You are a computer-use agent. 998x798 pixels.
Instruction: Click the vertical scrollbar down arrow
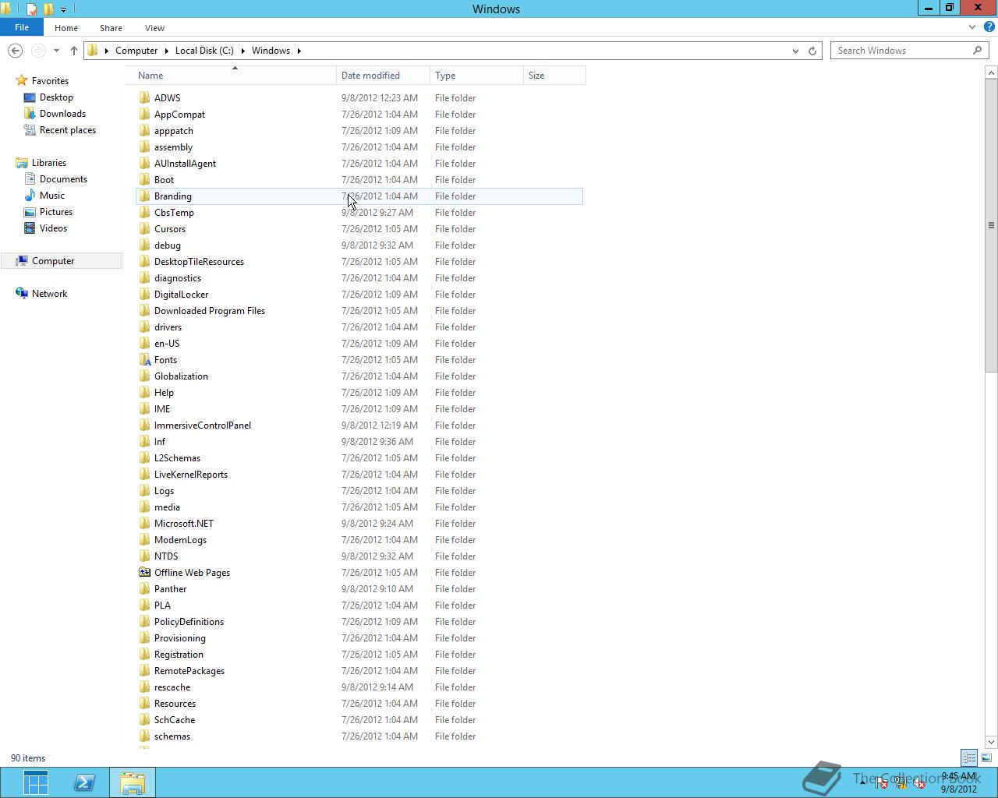[x=991, y=742]
